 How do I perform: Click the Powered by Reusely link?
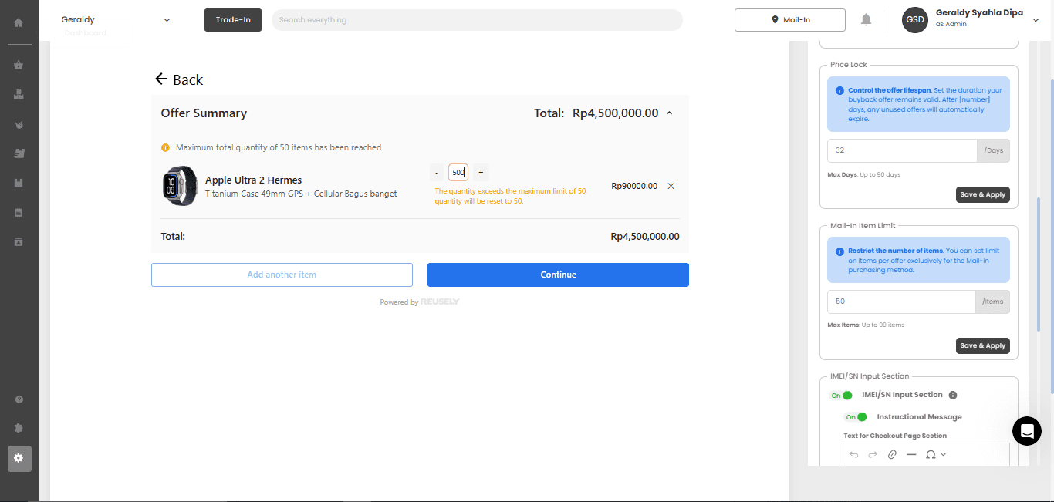(419, 302)
